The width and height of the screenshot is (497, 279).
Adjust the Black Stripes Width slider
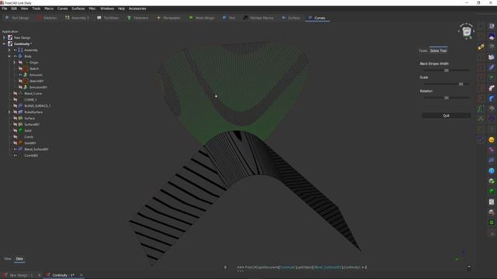pyautogui.click(x=446, y=71)
